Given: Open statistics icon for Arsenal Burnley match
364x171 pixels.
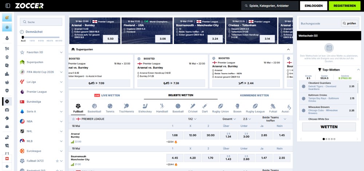Looking at the screenshot, I should click(72, 142).
